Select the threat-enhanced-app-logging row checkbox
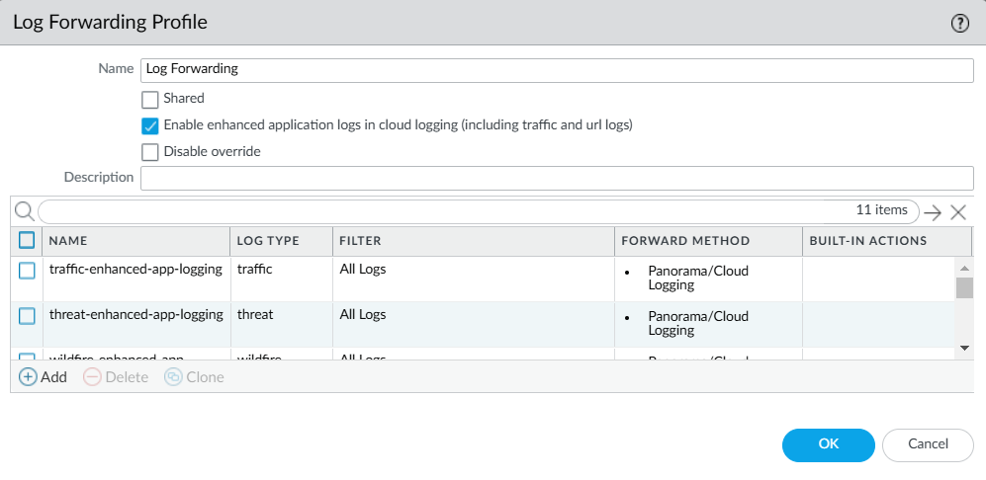 point(27,316)
